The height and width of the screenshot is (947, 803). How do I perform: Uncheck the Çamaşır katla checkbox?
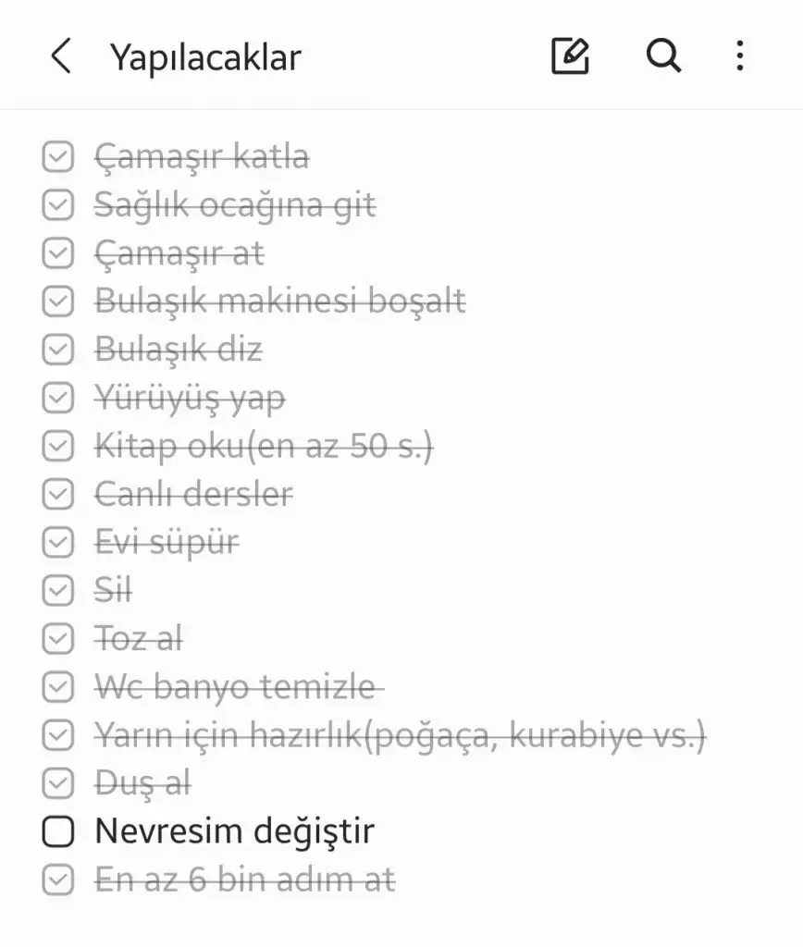[x=58, y=157]
